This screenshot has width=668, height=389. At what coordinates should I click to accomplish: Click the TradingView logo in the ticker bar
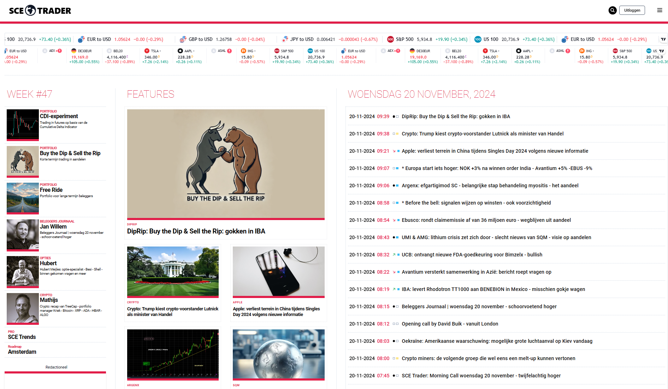663,39
